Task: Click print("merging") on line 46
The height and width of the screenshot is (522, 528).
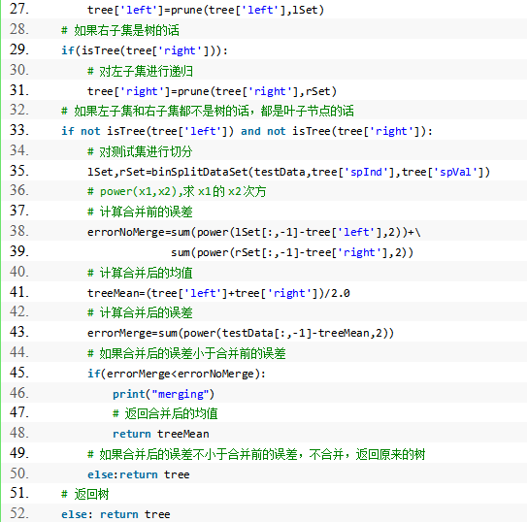Action: click(163, 394)
